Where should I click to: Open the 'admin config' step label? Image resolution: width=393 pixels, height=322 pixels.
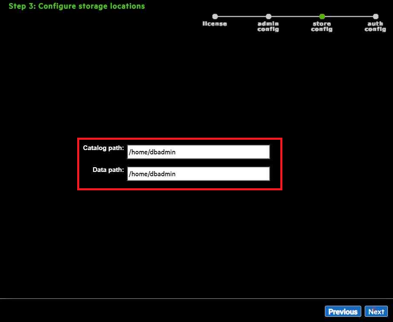click(268, 27)
